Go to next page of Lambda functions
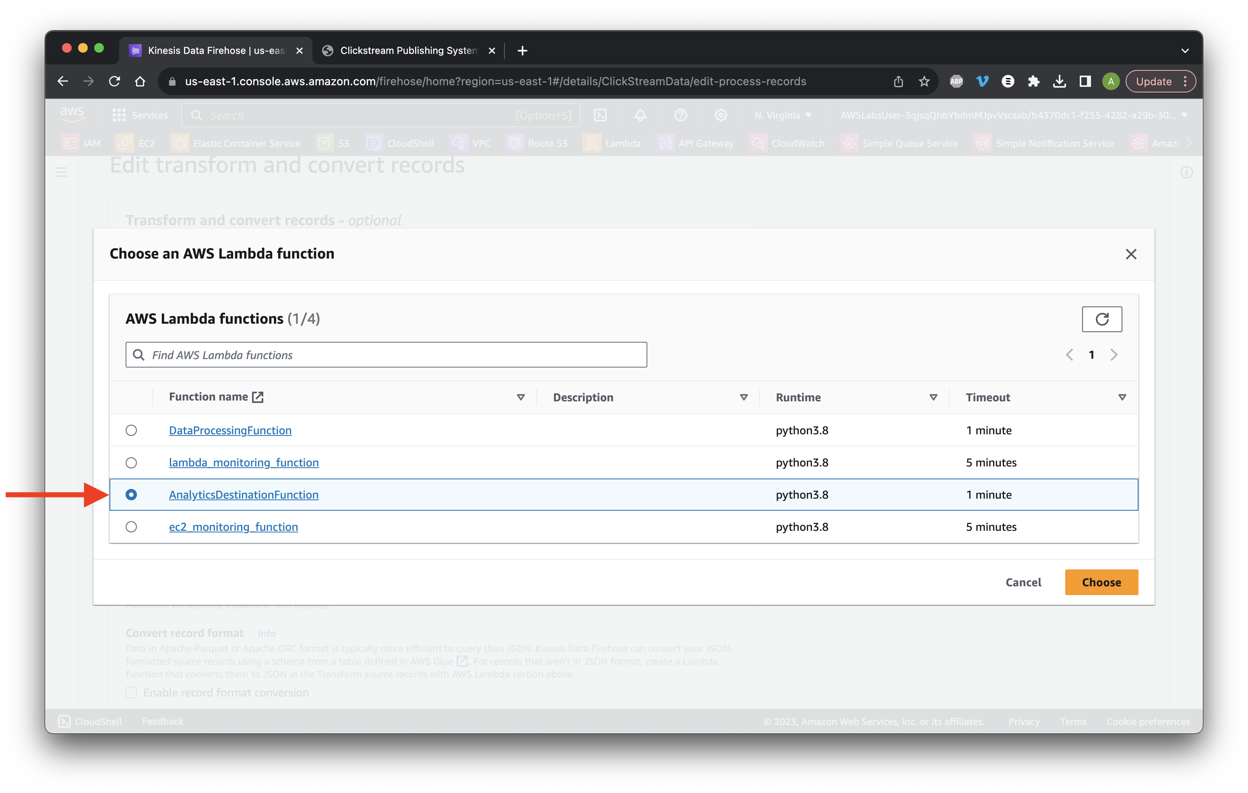1248x793 pixels. click(x=1114, y=355)
